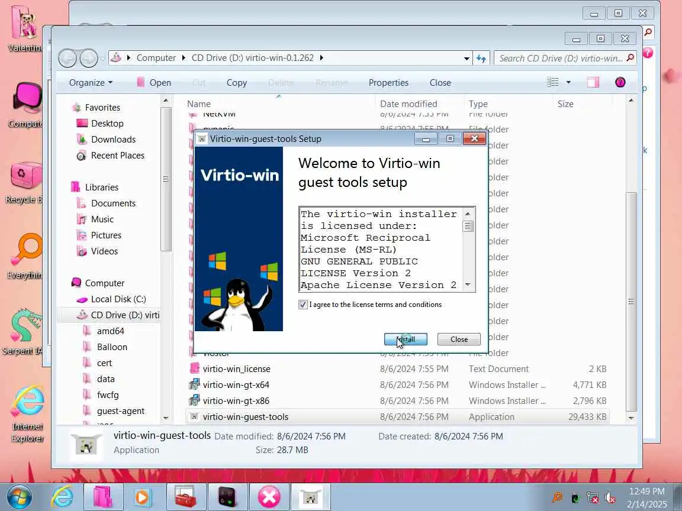Image resolution: width=682 pixels, height=511 pixels.
Task: Select guest-agent folder in navigation tree
Action: coord(121,411)
